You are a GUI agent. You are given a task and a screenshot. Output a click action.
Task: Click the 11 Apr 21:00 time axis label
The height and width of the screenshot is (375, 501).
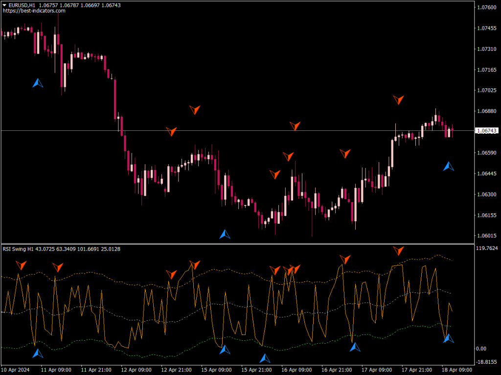point(96,370)
